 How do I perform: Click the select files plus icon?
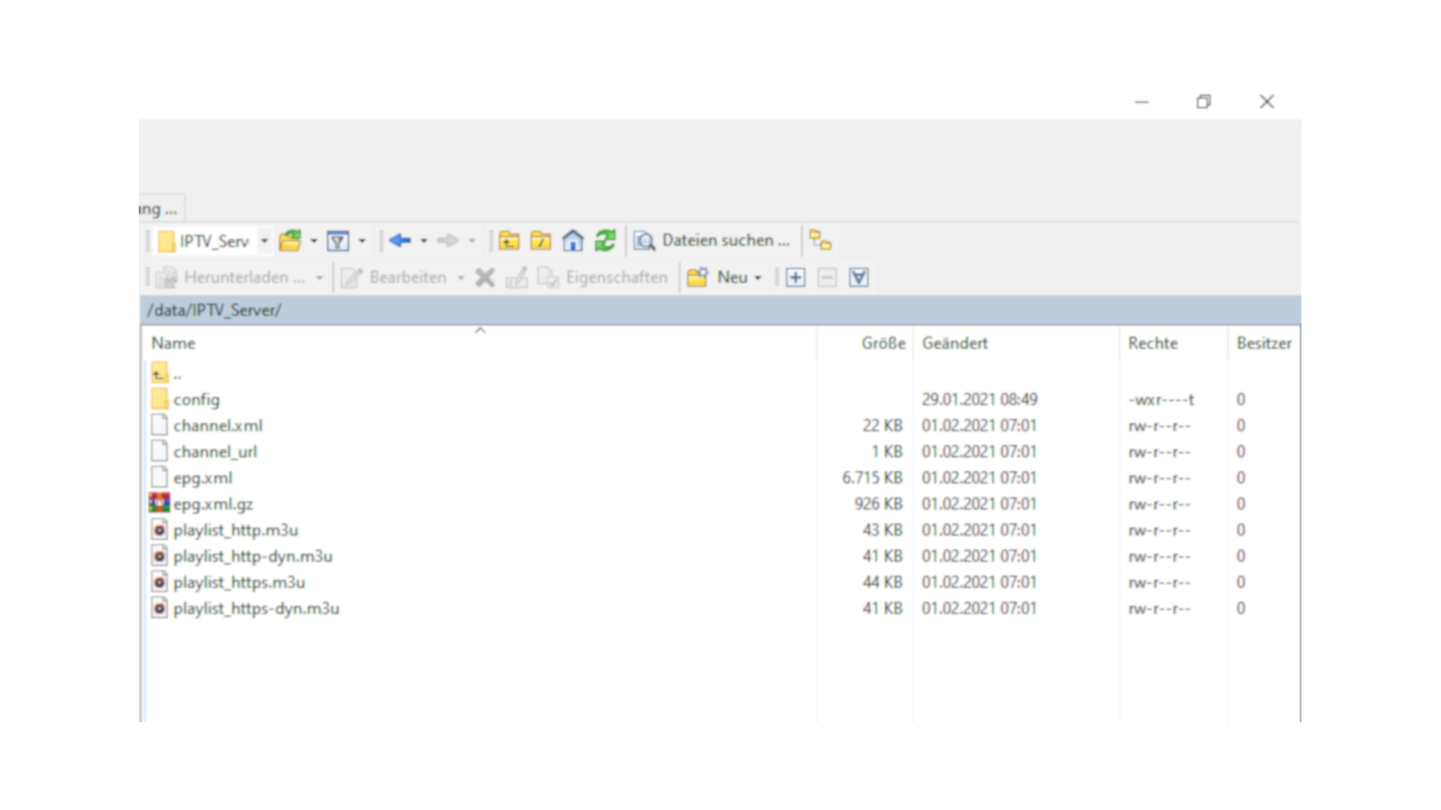point(795,277)
